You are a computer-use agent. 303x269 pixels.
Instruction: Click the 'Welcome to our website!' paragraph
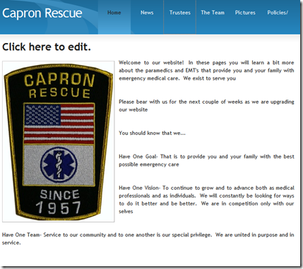206,71
